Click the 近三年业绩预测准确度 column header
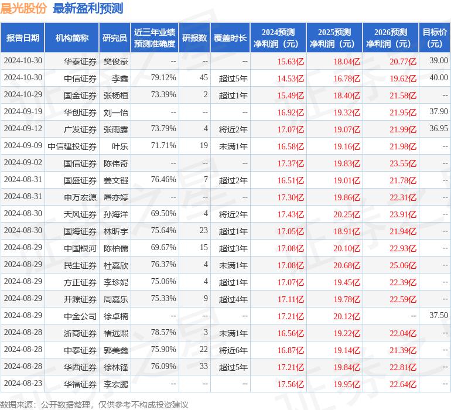Image resolution: width=451 pixels, height=410 pixels. (x=155, y=37)
